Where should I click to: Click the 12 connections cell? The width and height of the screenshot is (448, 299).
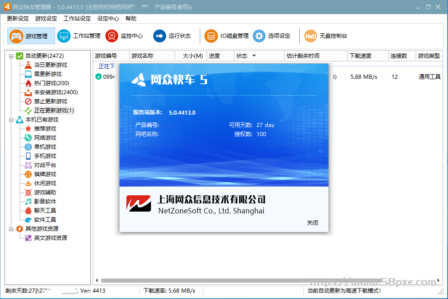(395, 76)
